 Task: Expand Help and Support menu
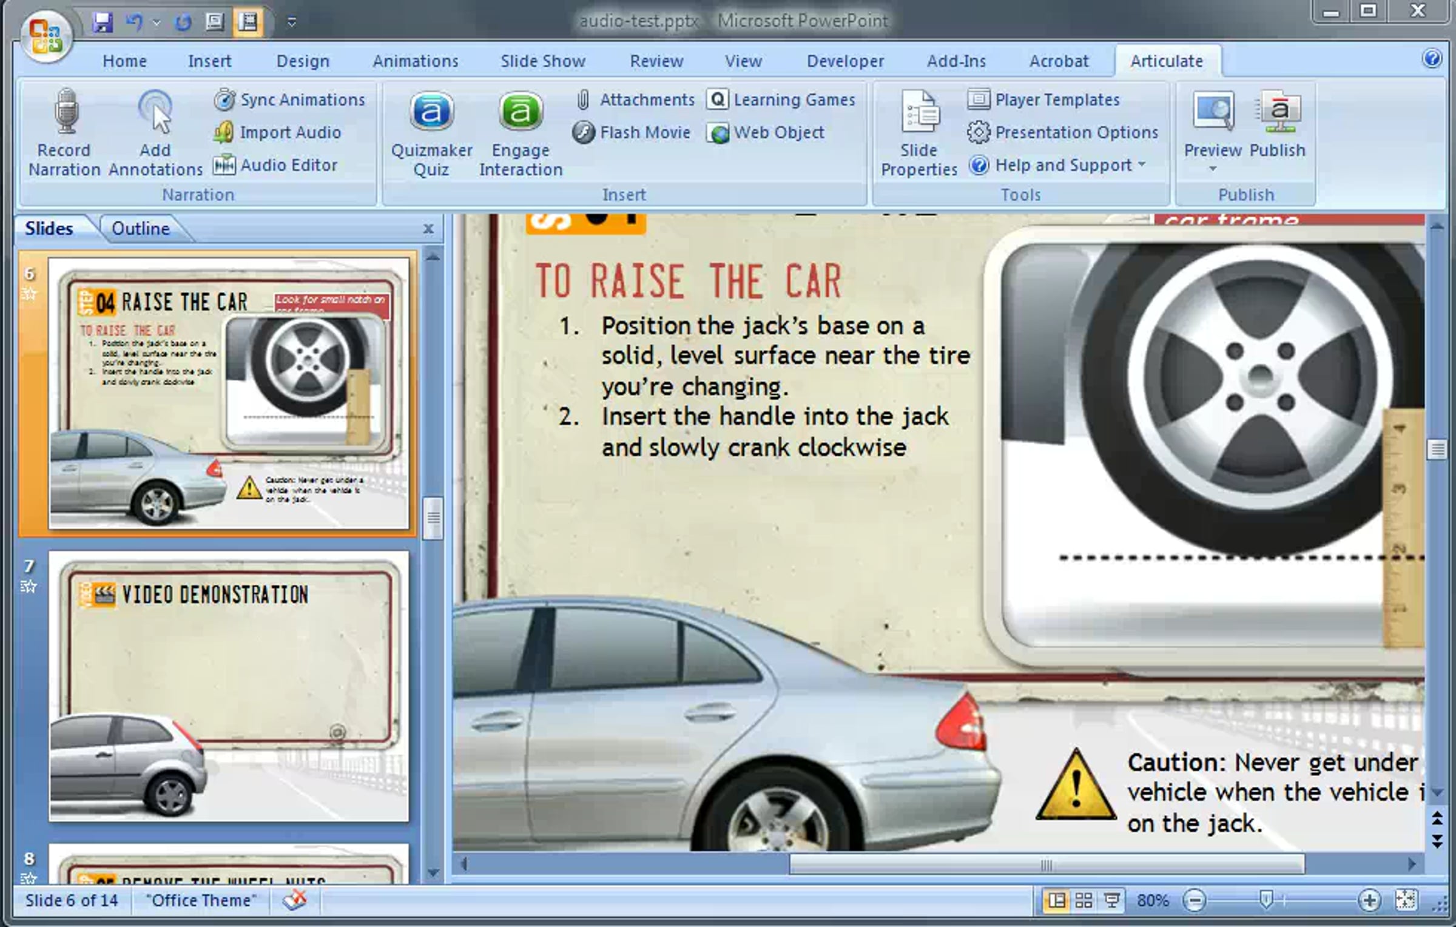click(x=1143, y=164)
